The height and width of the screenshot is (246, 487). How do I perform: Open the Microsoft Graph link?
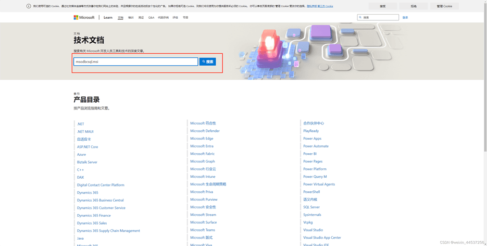point(203,162)
